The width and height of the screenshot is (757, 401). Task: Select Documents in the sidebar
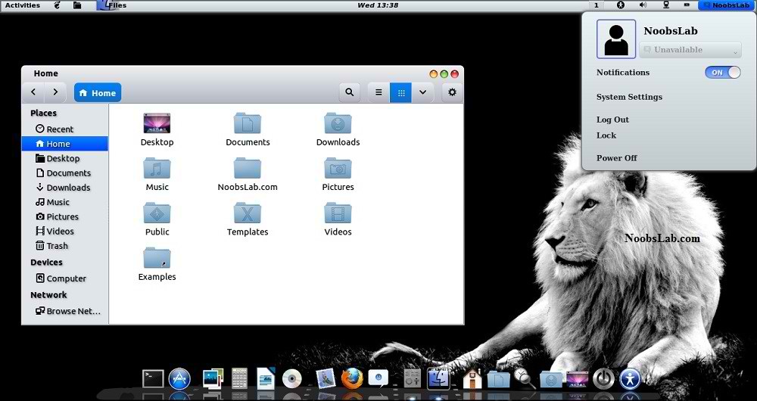64,173
